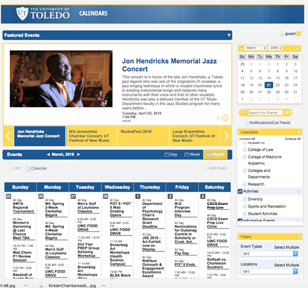The width and height of the screenshot is (308, 288).
Task: Open options for KirstenChambers download item
Action: [x=104, y=286]
